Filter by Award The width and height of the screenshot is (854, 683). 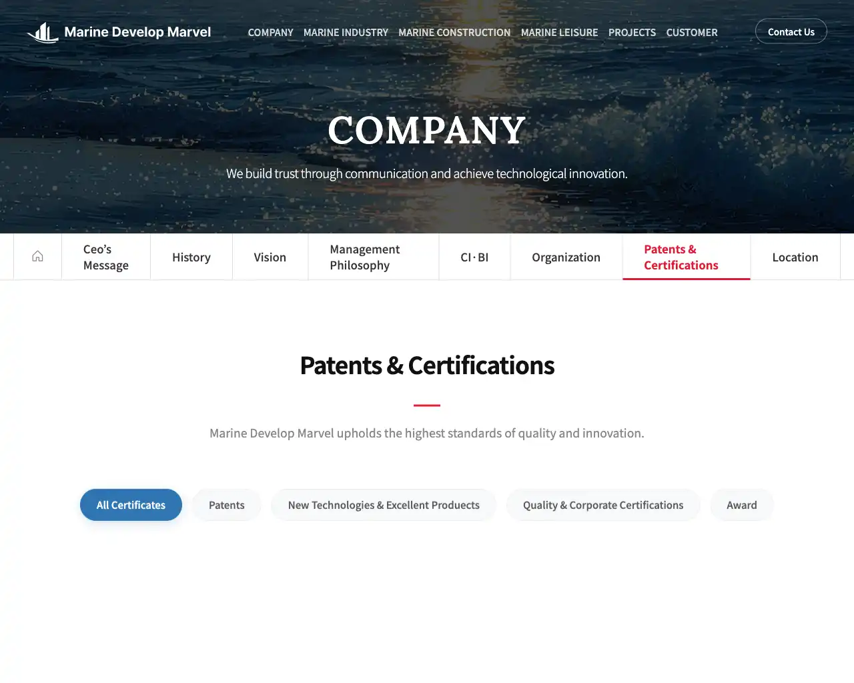742,505
